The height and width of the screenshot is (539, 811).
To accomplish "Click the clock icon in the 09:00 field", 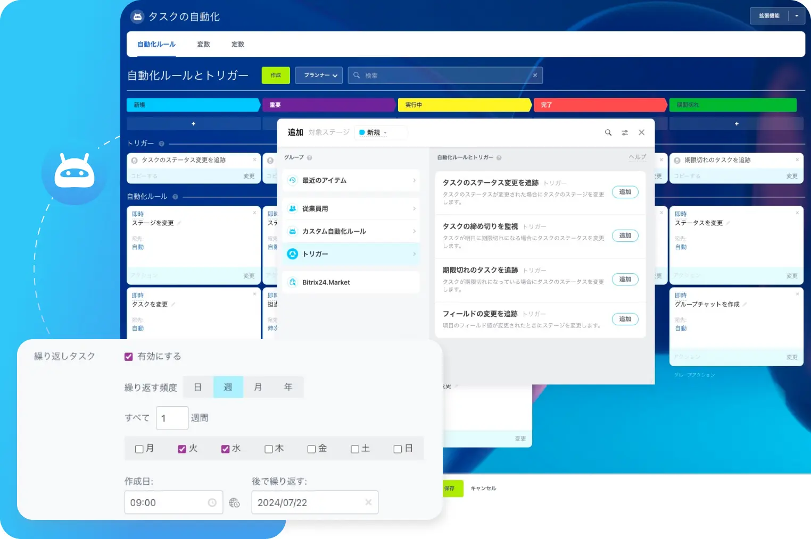I will point(212,502).
